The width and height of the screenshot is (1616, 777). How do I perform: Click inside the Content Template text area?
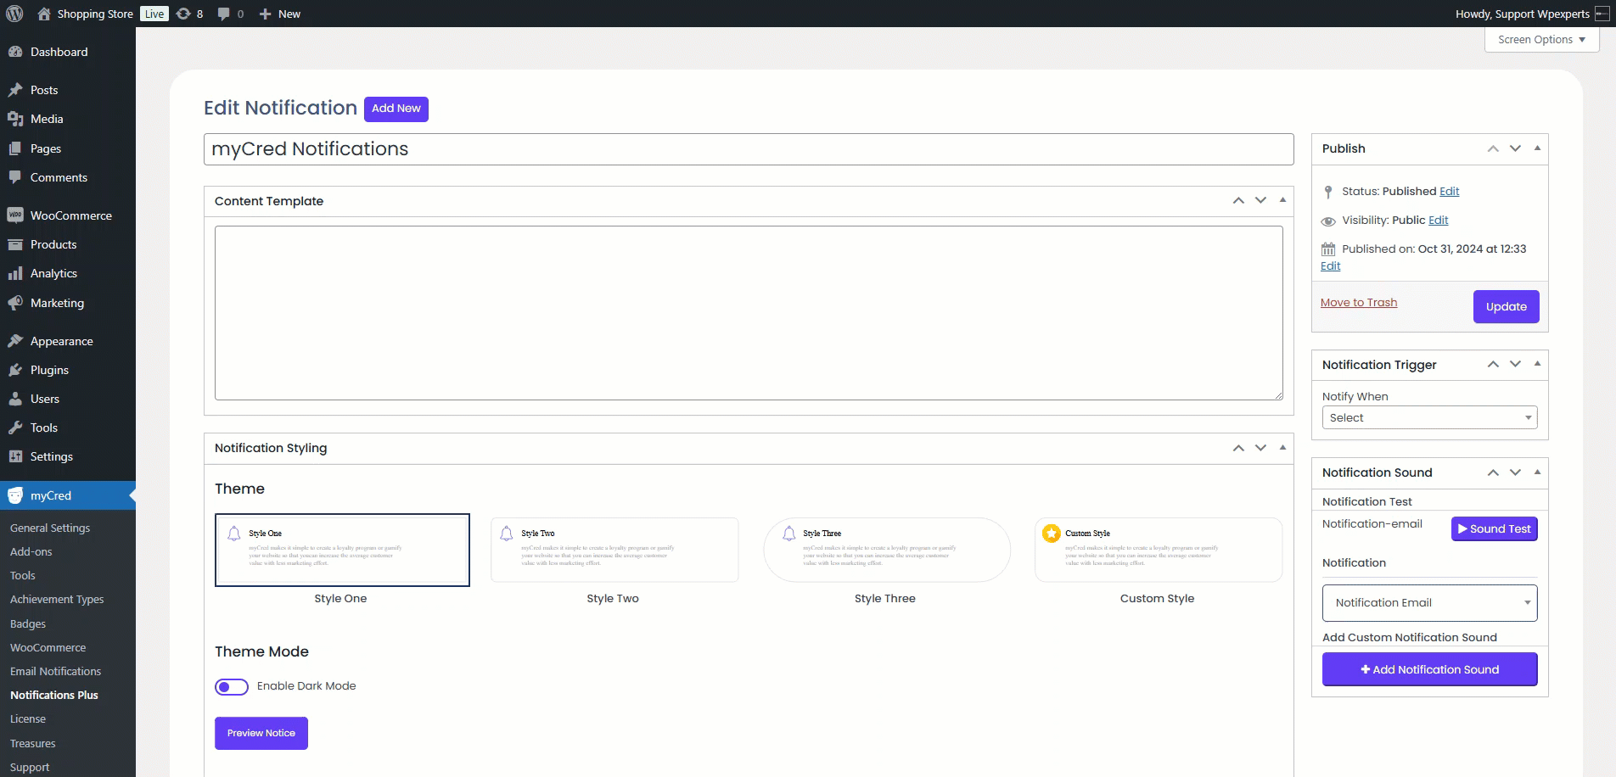748,312
